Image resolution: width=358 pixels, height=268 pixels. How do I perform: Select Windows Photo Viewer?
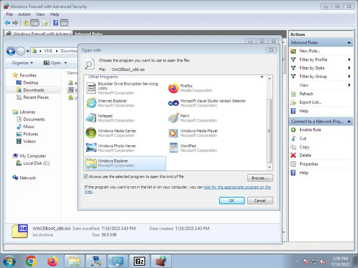(111, 148)
